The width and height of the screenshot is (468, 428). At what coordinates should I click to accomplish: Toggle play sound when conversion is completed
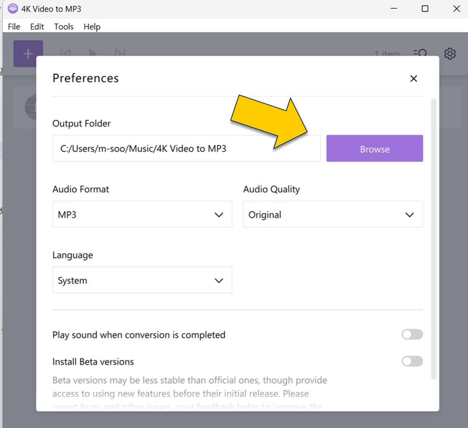(412, 334)
